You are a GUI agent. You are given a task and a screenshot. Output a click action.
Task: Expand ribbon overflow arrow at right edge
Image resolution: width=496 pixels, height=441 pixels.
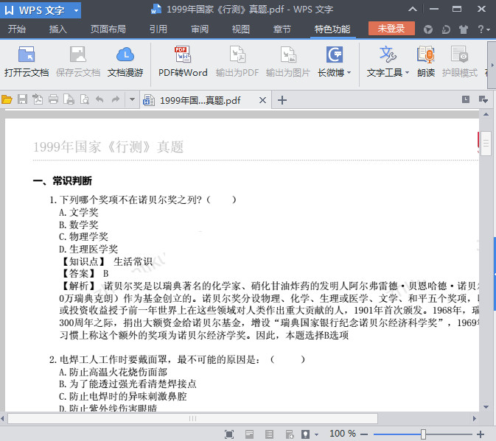click(492, 65)
